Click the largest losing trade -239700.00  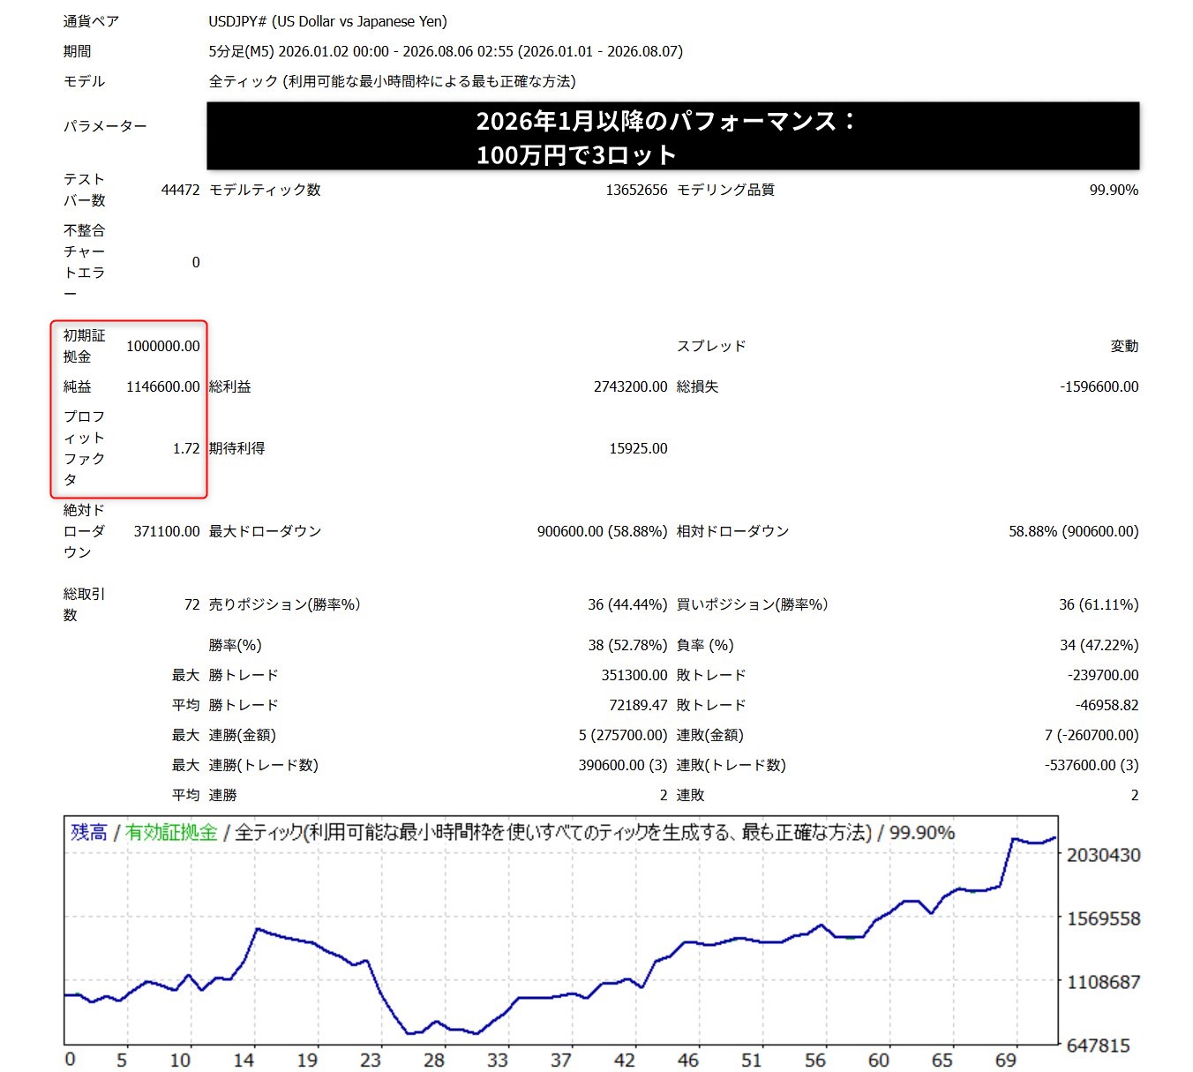click(x=1103, y=675)
